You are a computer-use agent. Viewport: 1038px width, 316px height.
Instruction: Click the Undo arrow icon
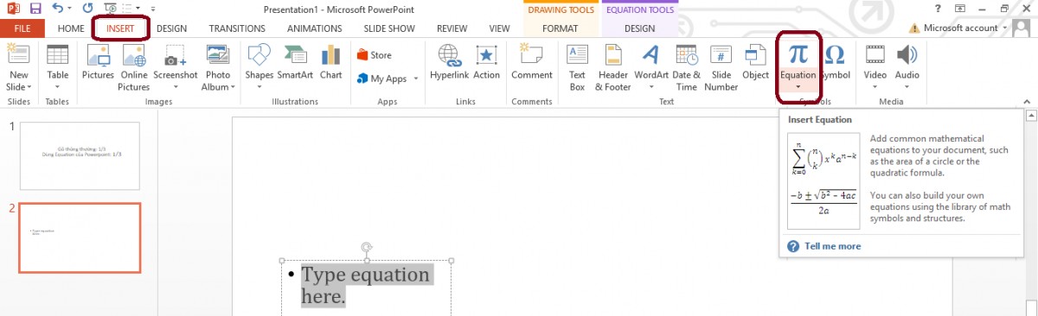(58, 9)
